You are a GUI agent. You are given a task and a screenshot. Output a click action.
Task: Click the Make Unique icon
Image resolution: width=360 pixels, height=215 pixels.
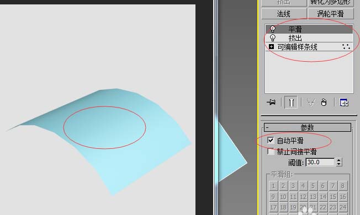pos(311,102)
